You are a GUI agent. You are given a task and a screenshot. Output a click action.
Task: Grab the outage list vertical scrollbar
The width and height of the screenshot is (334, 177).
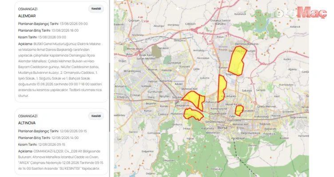pyautogui.click(x=110, y=98)
